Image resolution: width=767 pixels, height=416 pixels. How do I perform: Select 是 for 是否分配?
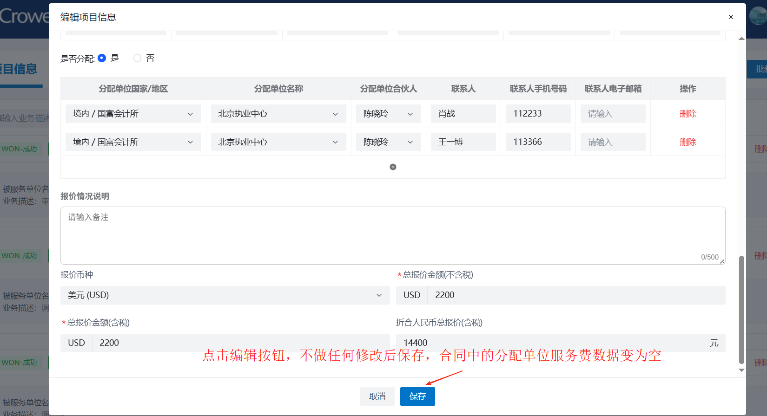(102, 58)
